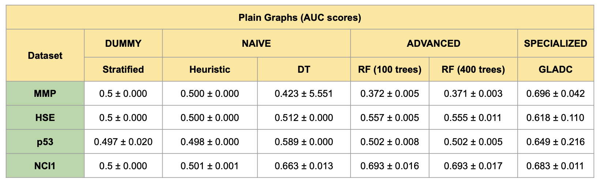Select the NAIVE column group header
Image resolution: width=598 pixels, height=182 pixels.
[x=256, y=43]
